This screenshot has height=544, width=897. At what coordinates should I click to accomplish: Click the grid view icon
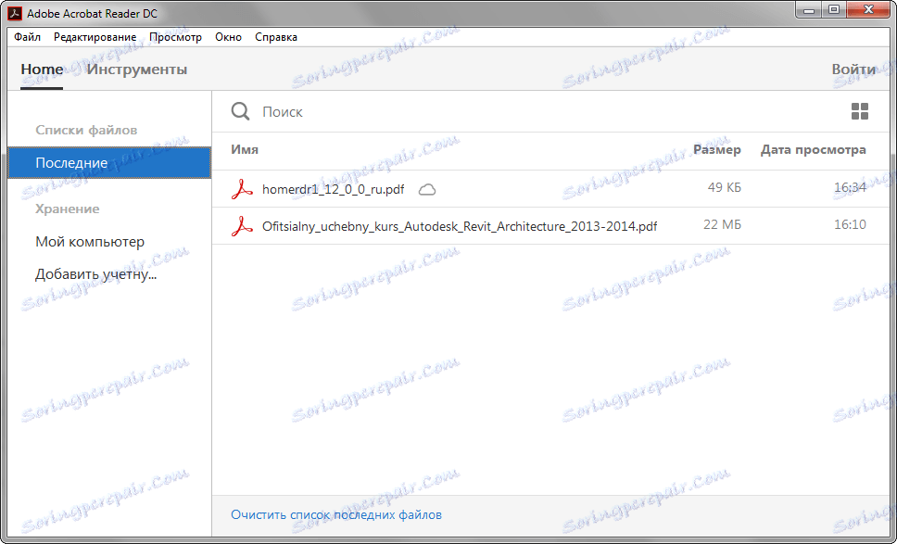[x=859, y=111]
